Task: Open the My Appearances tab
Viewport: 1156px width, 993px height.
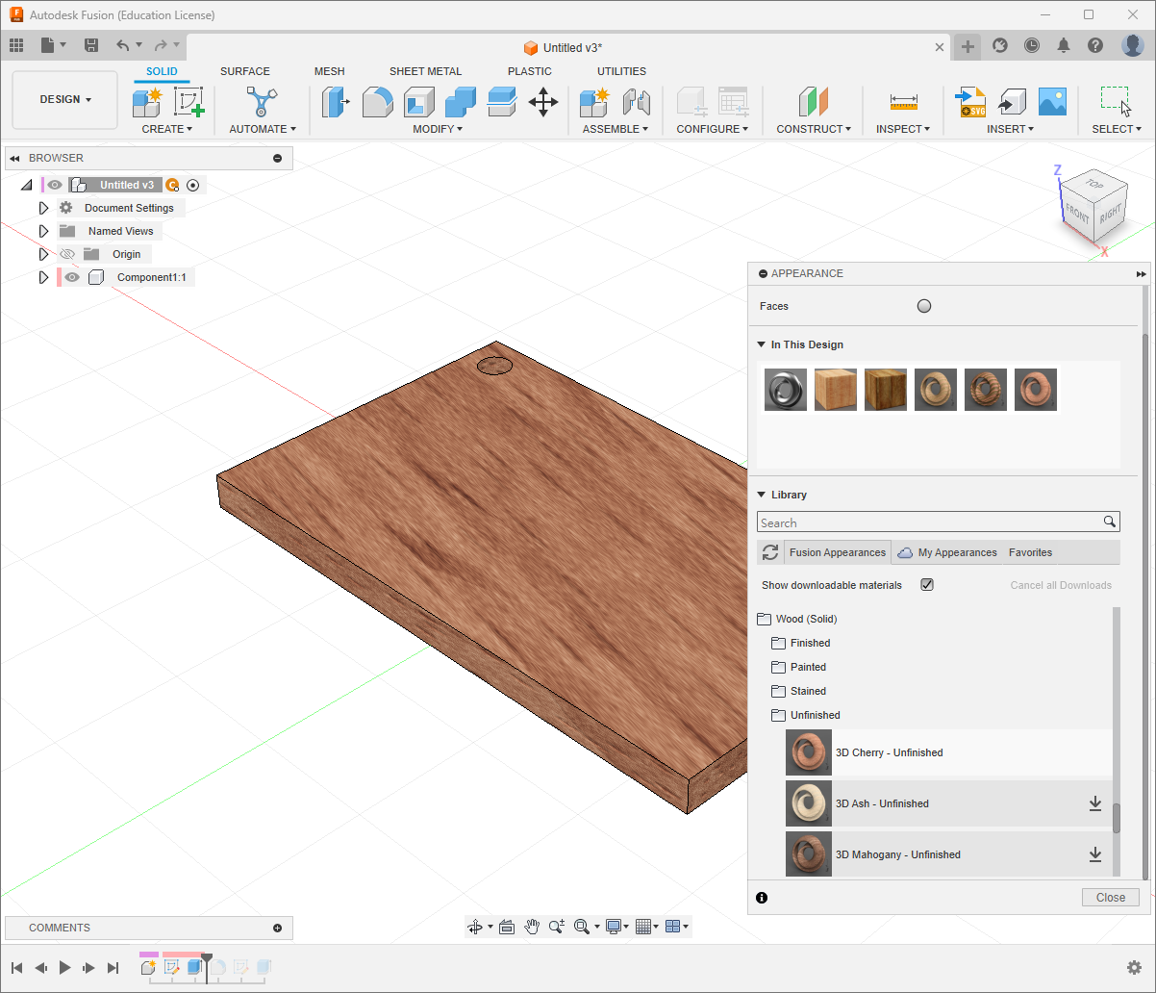Action: click(x=957, y=552)
